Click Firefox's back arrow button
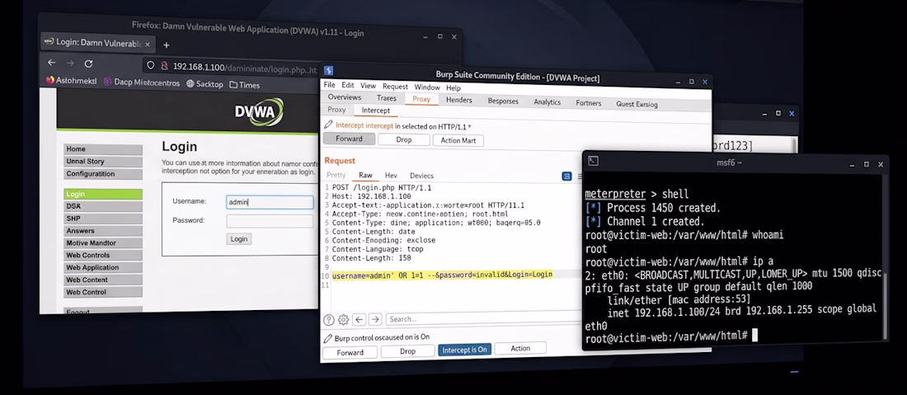907x395 pixels. [x=51, y=63]
